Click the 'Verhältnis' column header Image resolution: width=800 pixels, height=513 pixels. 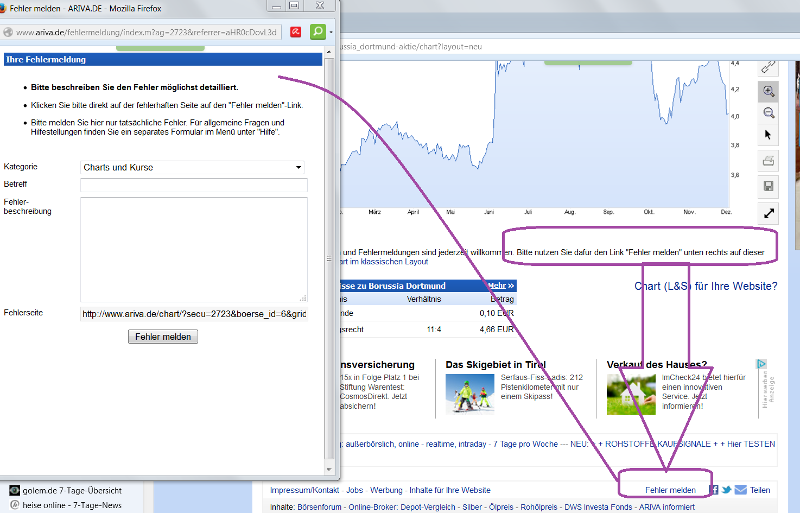(424, 299)
